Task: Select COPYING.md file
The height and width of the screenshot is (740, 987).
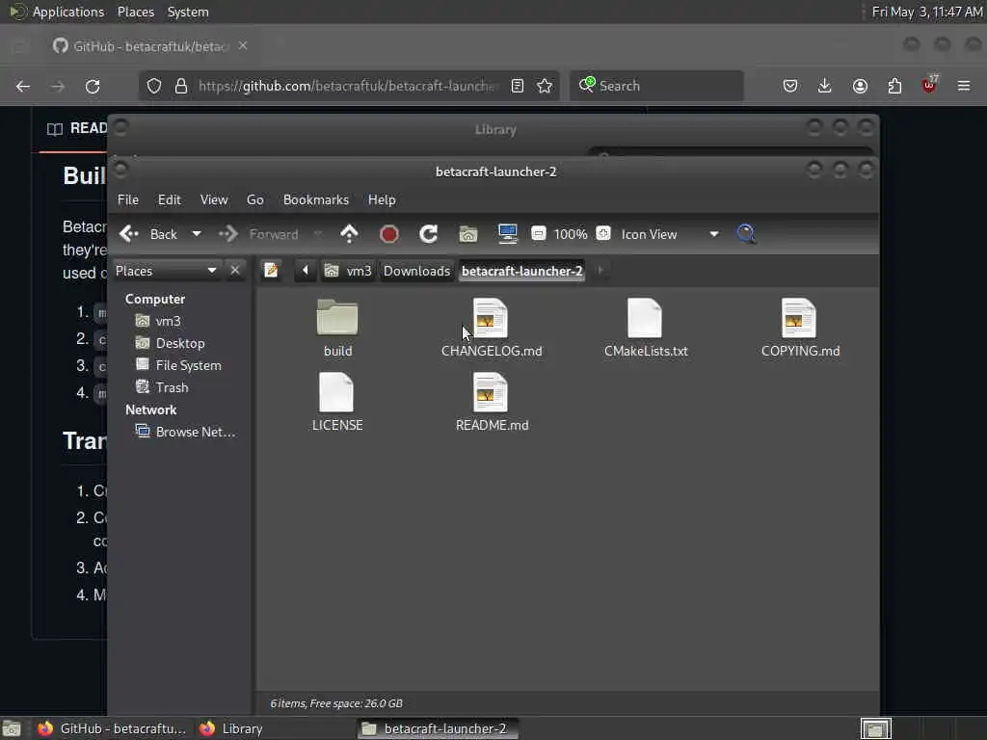Action: coord(800,328)
